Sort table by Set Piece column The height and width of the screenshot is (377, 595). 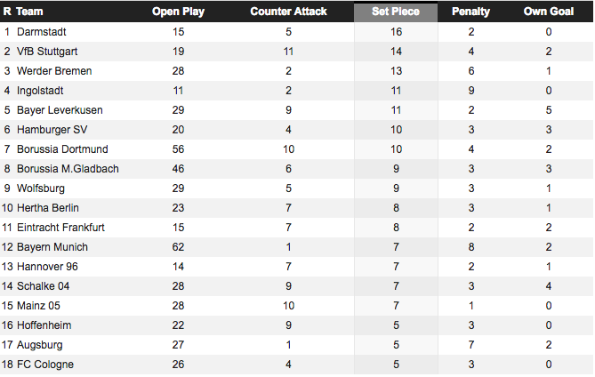click(x=396, y=12)
